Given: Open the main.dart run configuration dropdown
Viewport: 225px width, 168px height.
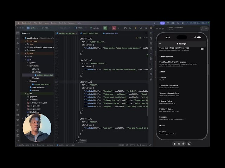Looking at the screenshot, I should point(96,28).
